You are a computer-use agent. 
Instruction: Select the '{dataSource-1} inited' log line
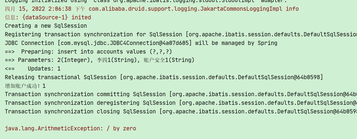click(48, 17)
